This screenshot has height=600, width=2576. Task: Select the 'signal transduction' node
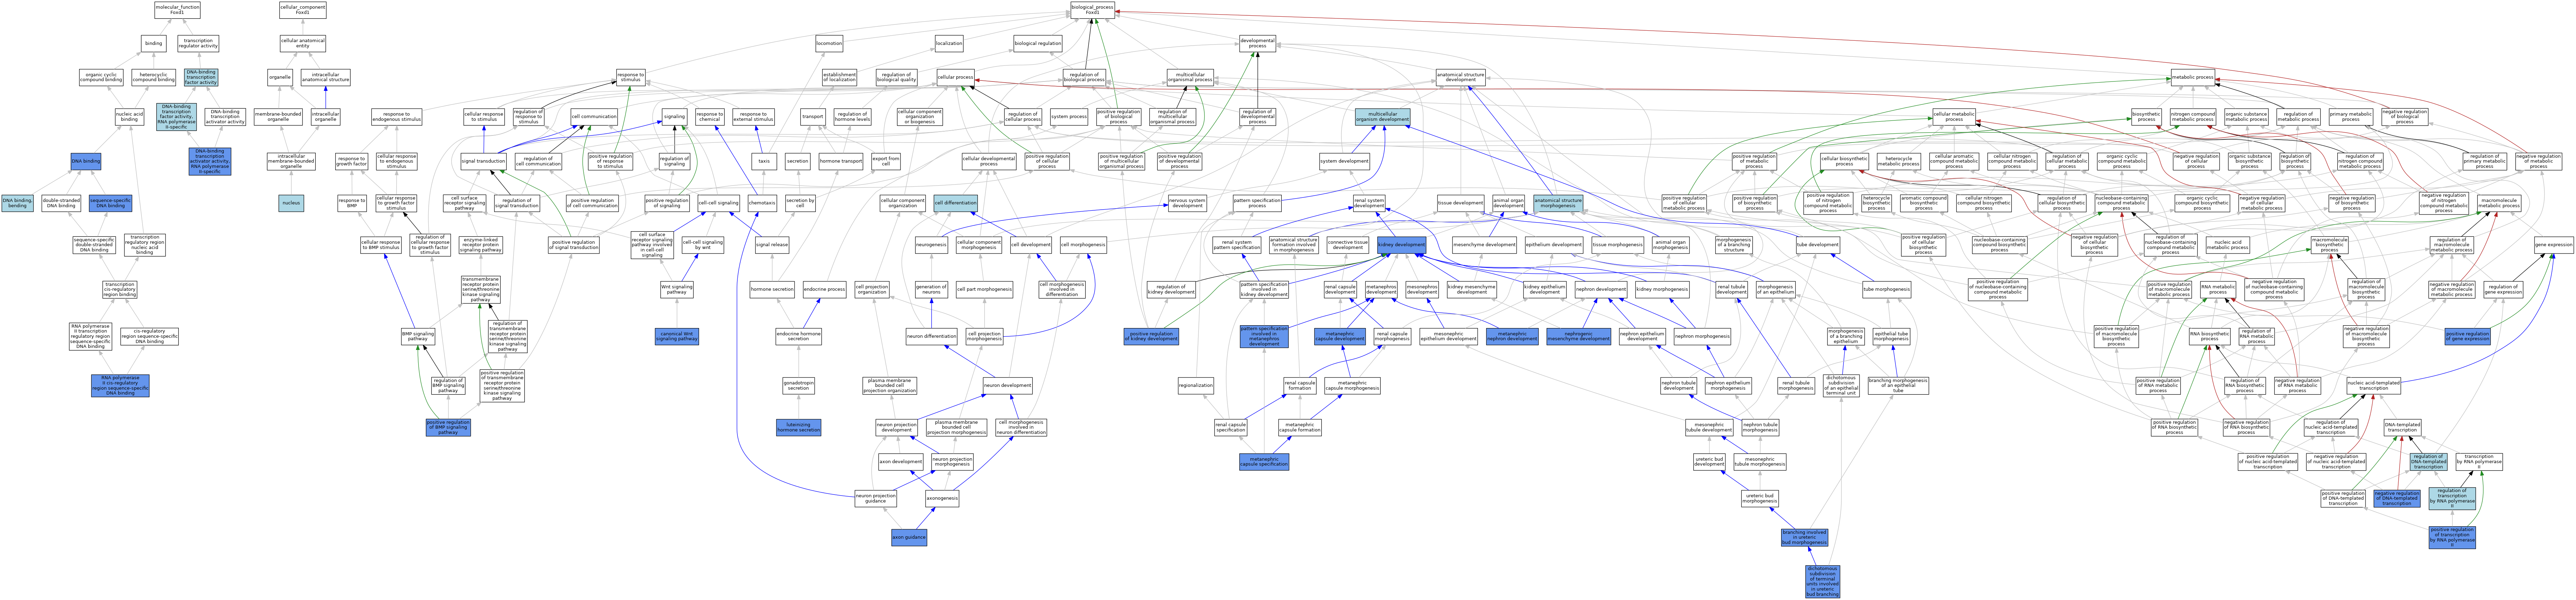pos(483,161)
